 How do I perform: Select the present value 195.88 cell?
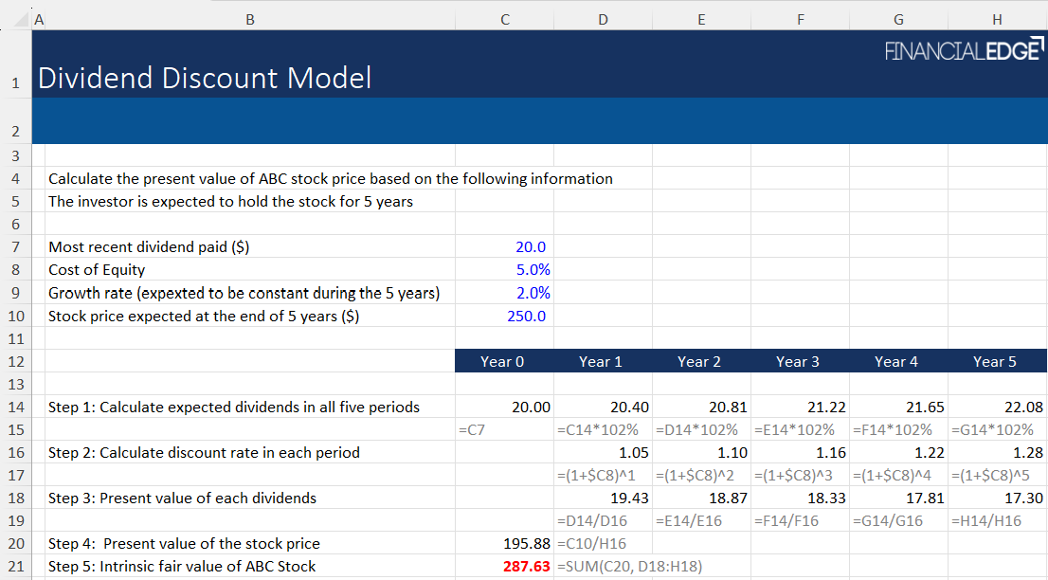point(526,543)
